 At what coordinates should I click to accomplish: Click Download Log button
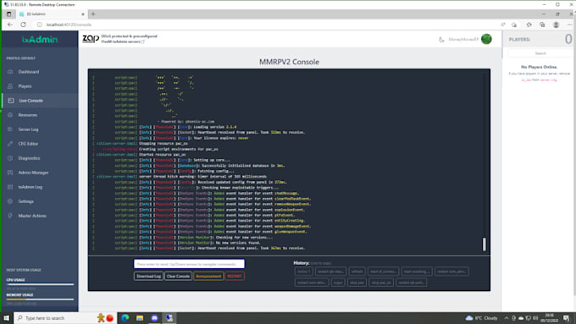tap(148, 276)
